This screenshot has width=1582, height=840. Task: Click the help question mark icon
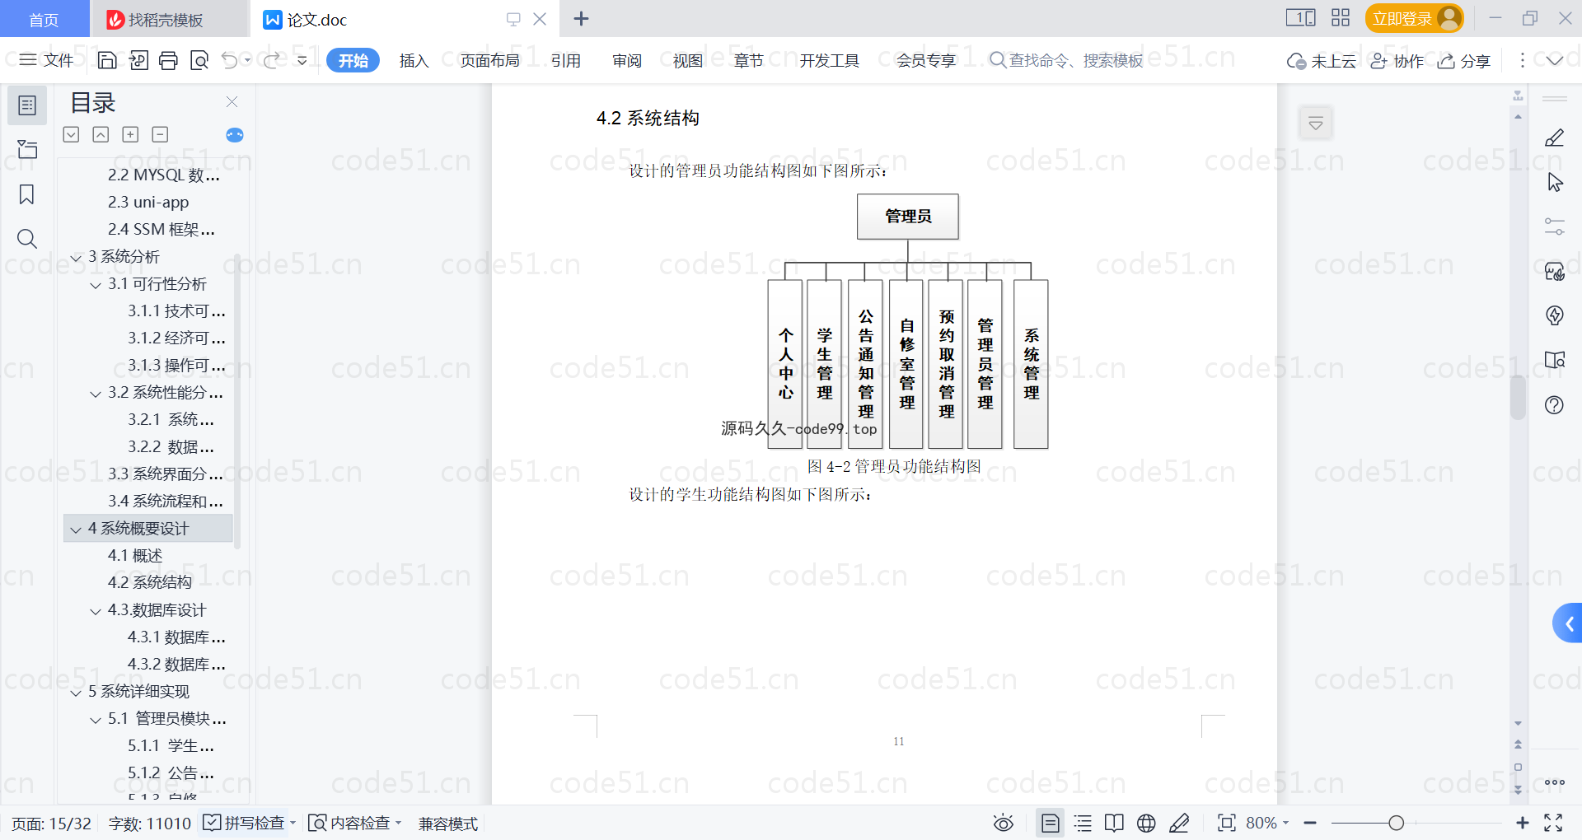(1555, 404)
